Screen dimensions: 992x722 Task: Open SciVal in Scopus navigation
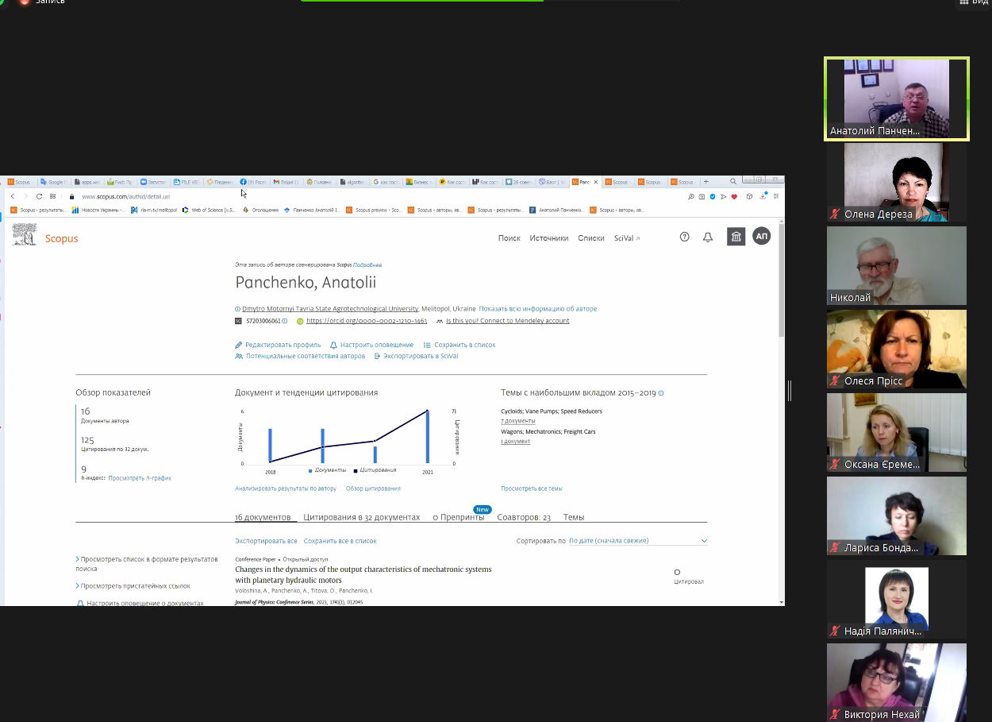click(626, 238)
